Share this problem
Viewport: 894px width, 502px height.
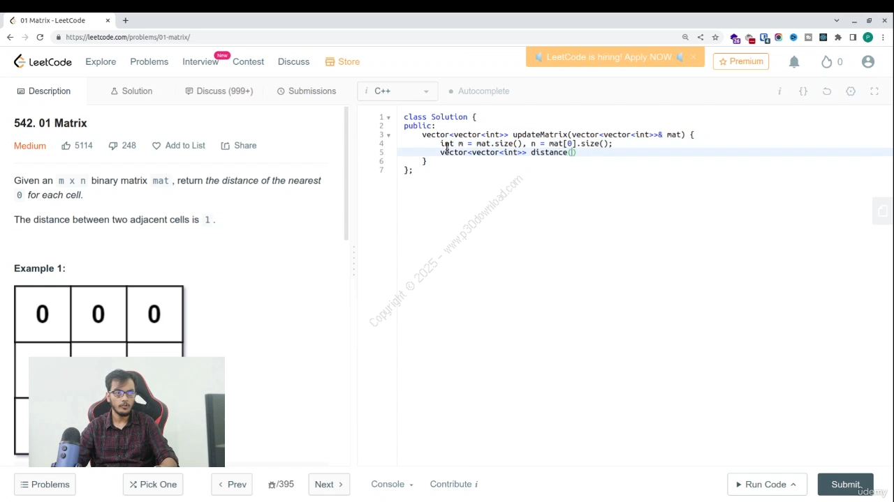click(x=239, y=146)
